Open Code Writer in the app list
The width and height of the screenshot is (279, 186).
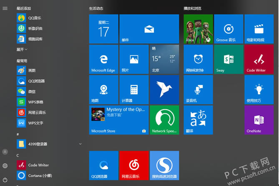click(33, 165)
